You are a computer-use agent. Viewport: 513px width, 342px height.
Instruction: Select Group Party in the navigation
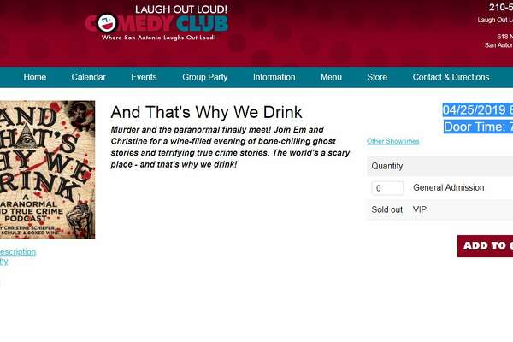[x=205, y=77]
